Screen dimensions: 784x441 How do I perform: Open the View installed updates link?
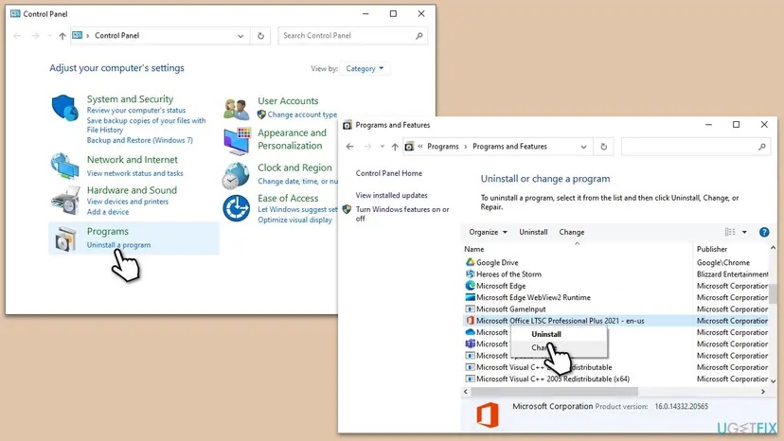coord(391,195)
